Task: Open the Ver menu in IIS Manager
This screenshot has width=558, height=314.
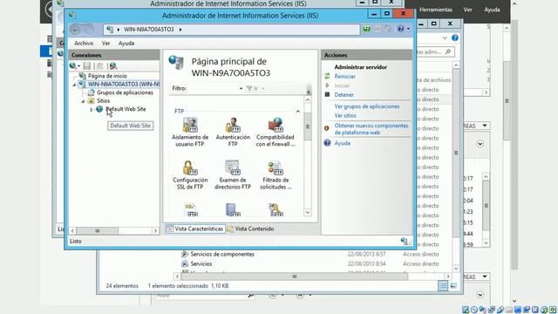Action: tap(106, 43)
